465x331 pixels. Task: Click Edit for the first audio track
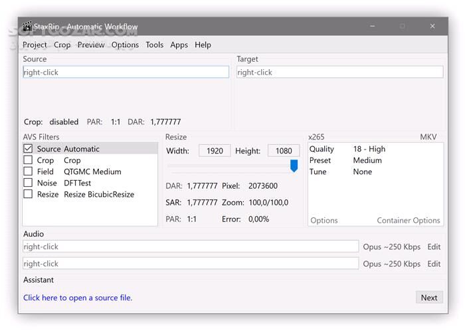(434, 247)
